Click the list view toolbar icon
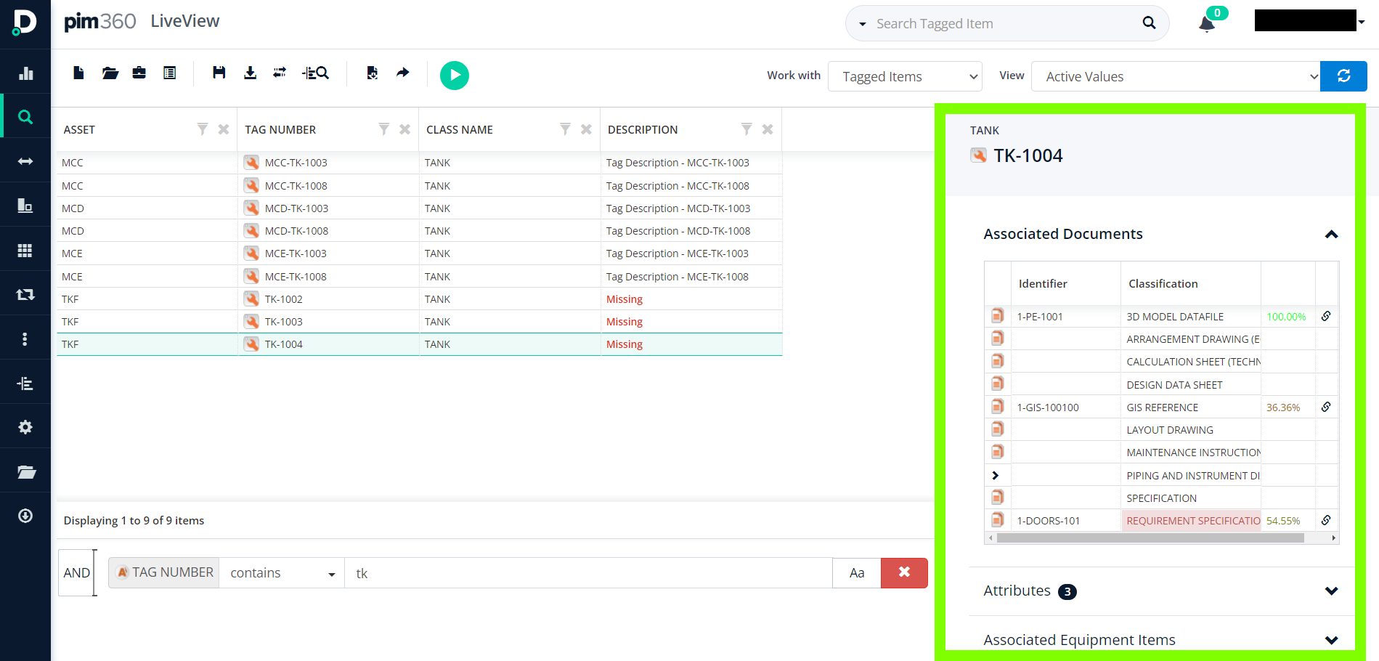 point(170,73)
